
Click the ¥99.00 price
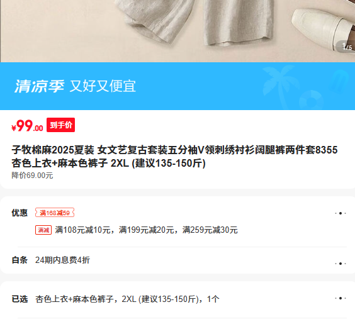pos(28,126)
